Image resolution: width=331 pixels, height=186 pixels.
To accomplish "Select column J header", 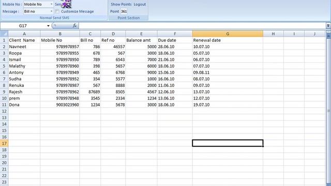I will pos(314,34).
